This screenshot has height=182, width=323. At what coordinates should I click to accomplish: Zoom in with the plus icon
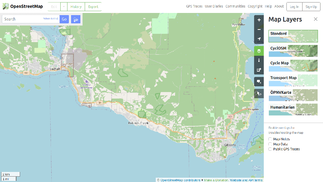point(259,20)
